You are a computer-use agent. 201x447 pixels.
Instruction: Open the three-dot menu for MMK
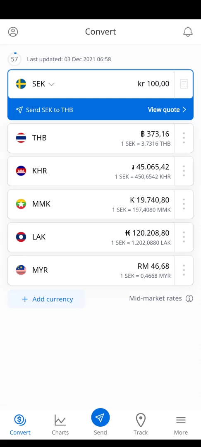184,204
